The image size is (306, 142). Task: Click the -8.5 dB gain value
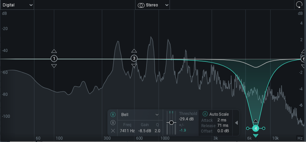[x=145, y=131]
